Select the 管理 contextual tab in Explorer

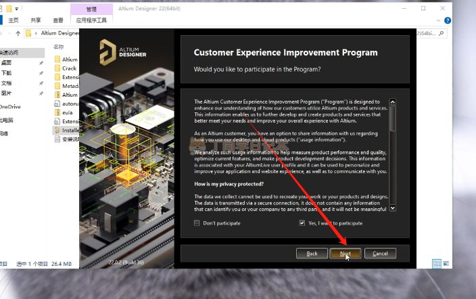91,9
